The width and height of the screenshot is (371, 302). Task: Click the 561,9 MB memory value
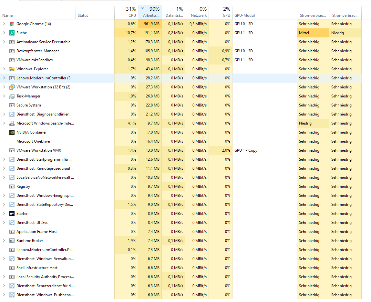[150, 24]
